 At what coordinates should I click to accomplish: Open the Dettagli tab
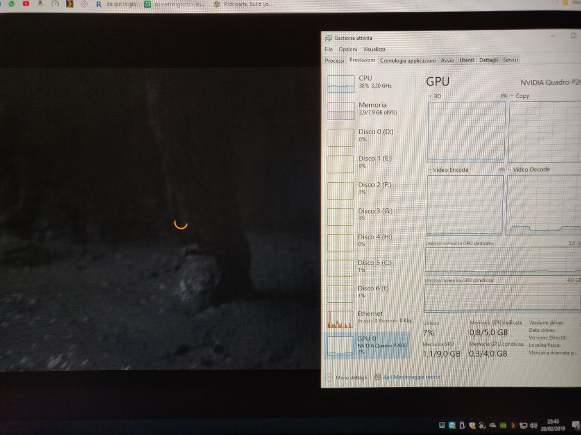point(488,60)
